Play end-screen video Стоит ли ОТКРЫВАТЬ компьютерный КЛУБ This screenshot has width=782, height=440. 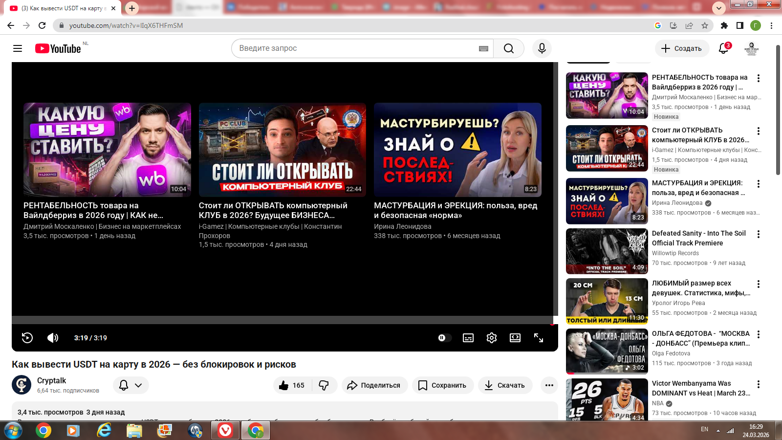coord(282,150)
